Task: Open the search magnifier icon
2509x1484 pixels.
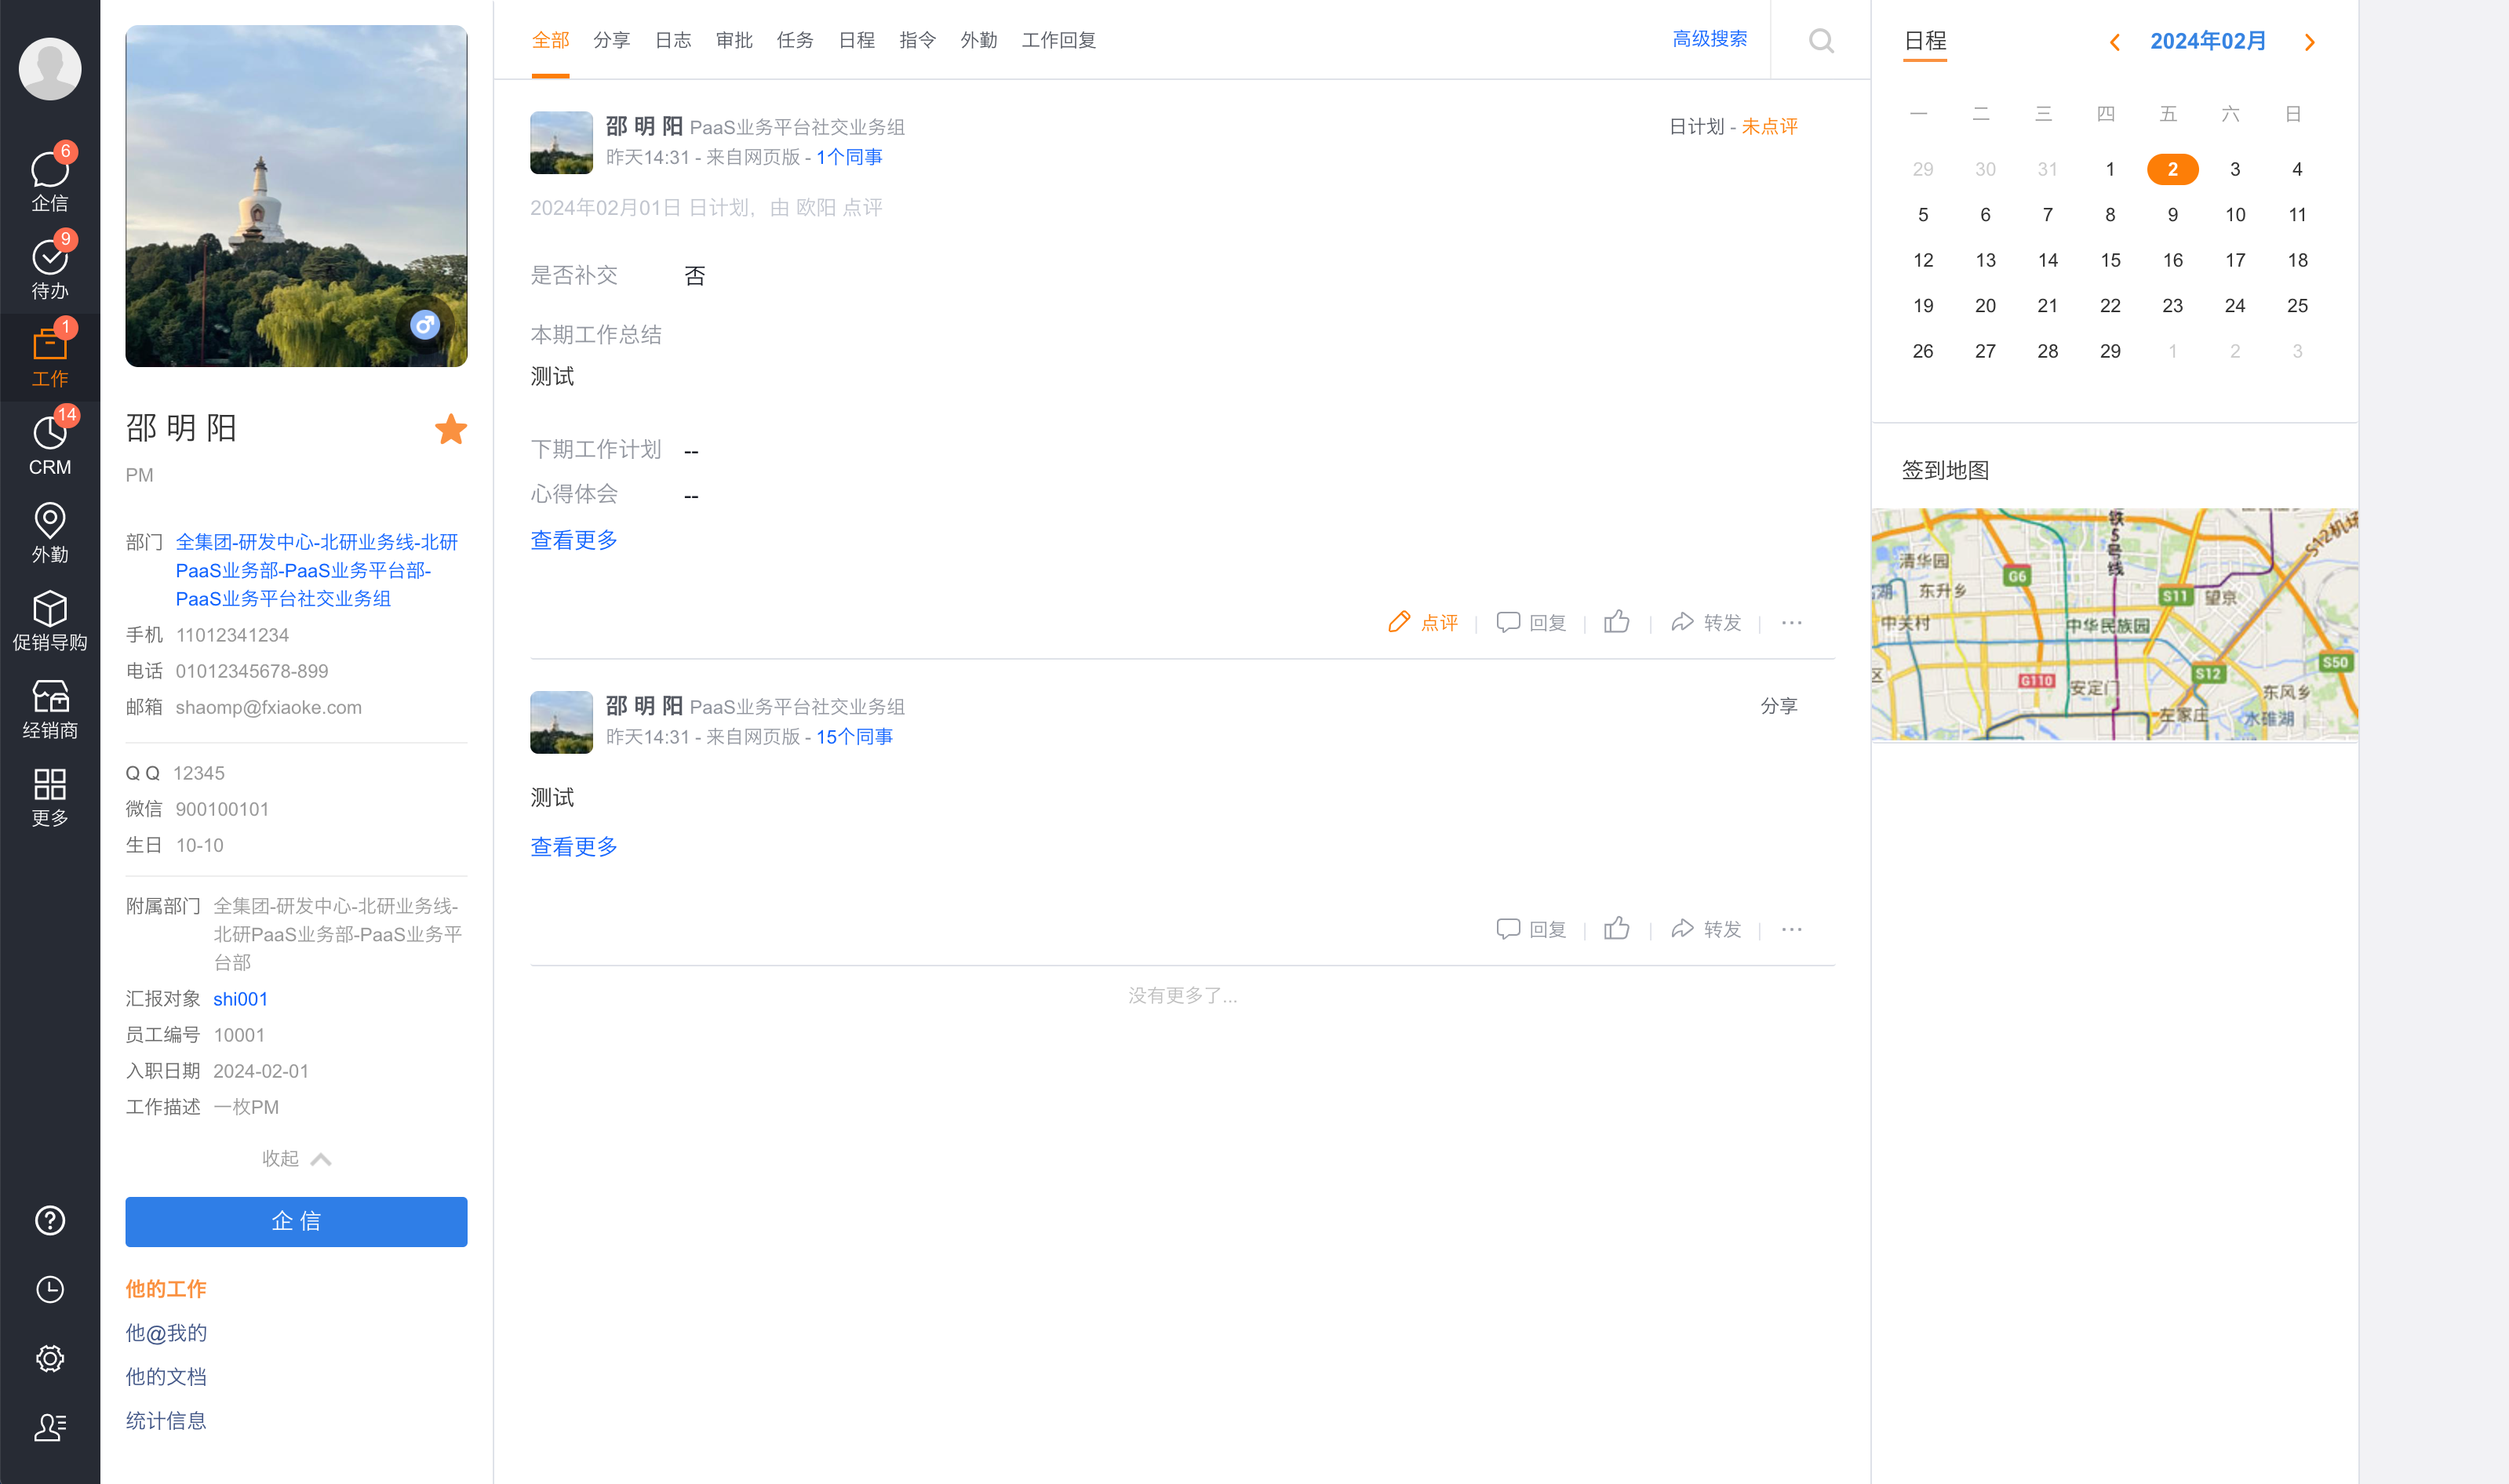Action: point(1821,41)
